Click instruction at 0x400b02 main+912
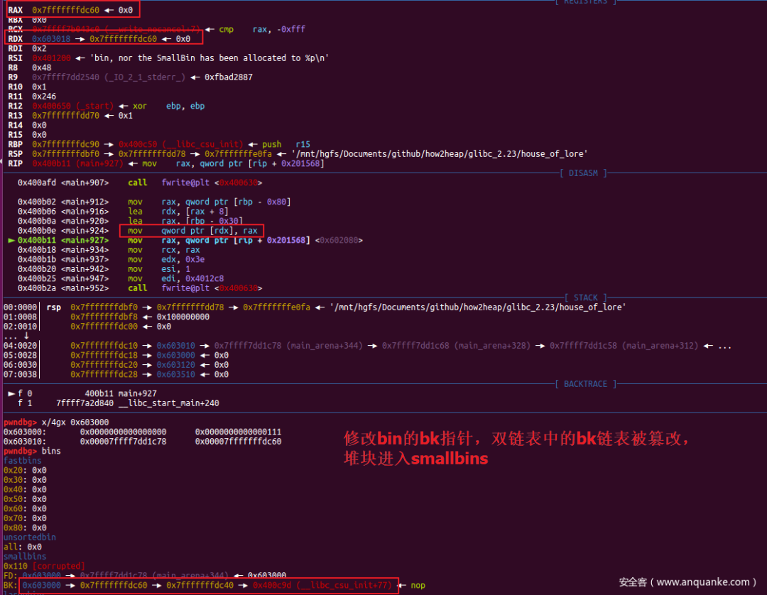Screen dimensions: 767x595 pyautogui.click(x=154, y=202)
